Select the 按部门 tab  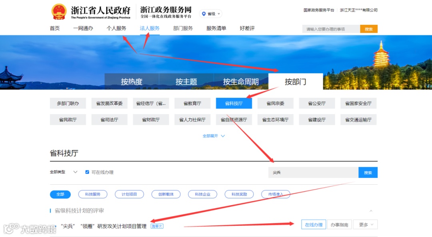(296, 82)
